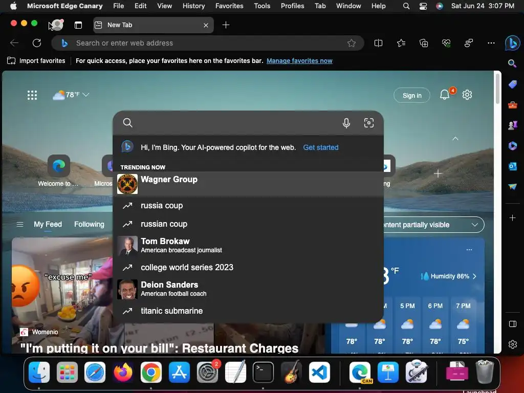Screen dimensions: 524x393
Task: Open page settings gear icon
Action: pyautogui.click(x=467, y=95)
